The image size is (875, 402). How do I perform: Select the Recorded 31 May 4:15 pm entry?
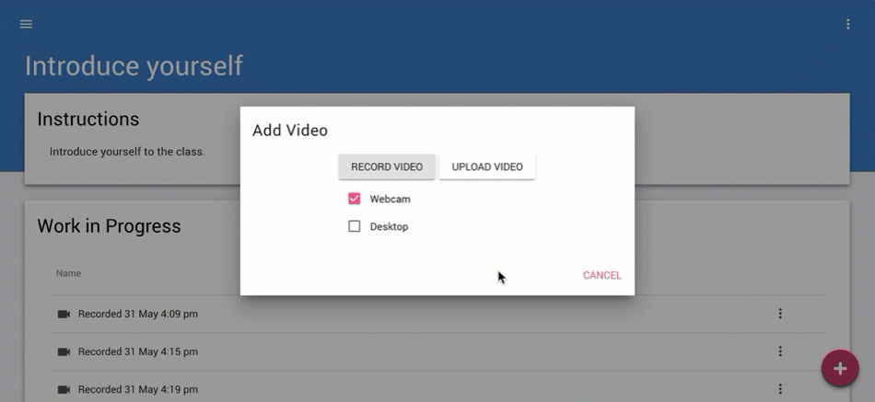(138, 351)
